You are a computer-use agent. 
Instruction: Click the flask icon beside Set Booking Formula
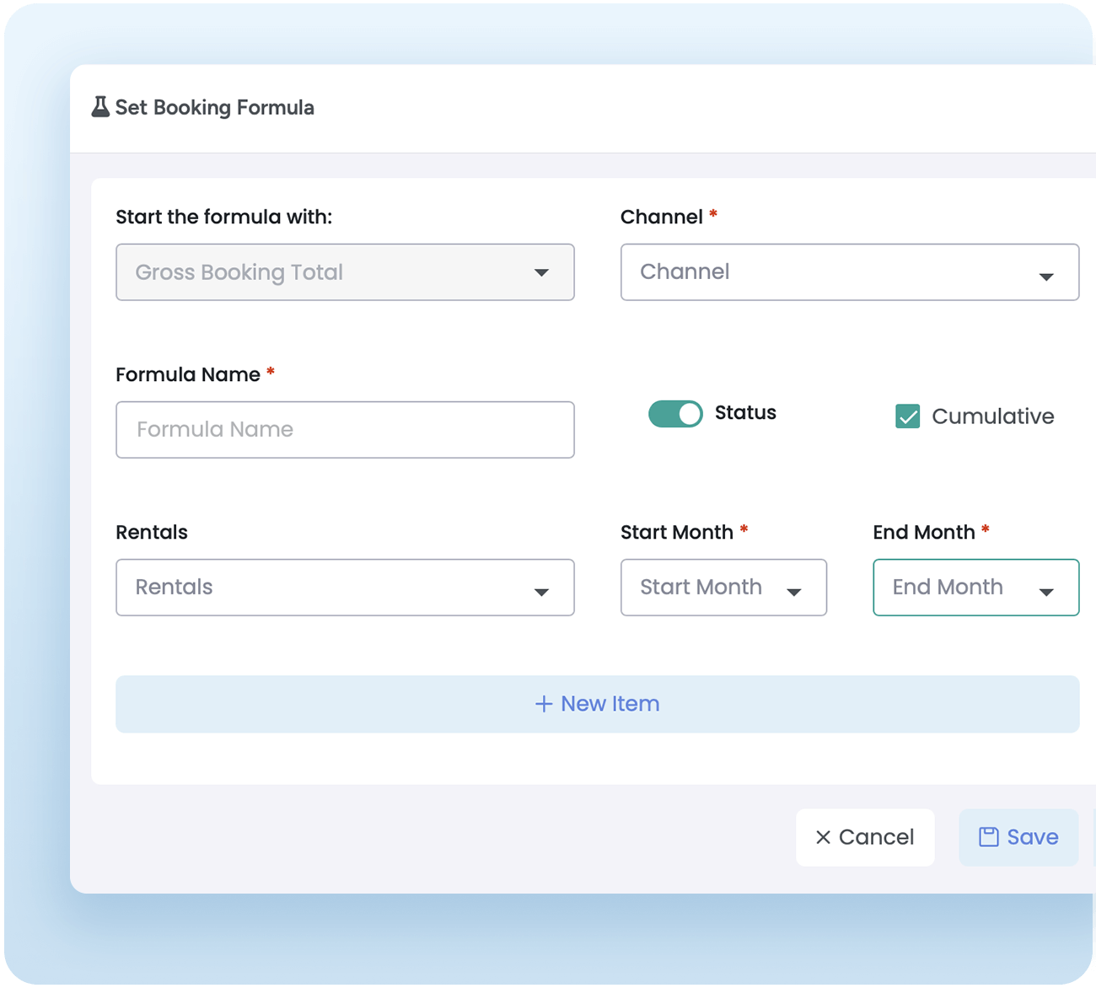point(100,107)
